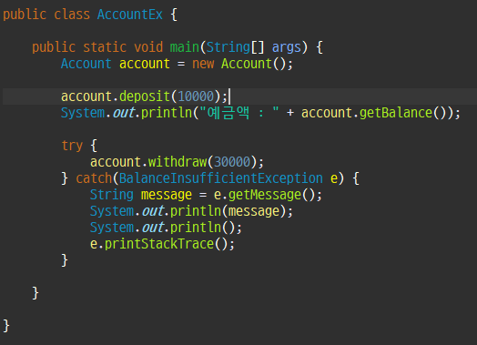Click the 'getMessage' method call
This screenshot has height=345, width=477.
265,195
